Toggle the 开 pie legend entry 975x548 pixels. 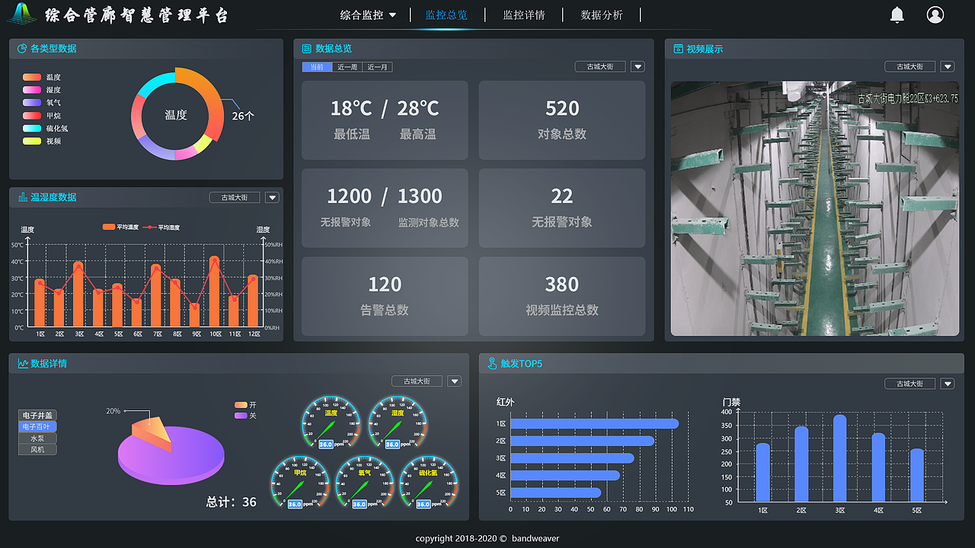(245, 405)
